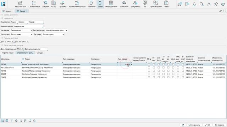Image resolution: width=227 pixels, height=127 pixels.
Task: Switch to the Склады tab
Action: coord(40,53)
